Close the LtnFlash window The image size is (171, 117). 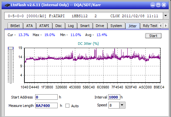click(x=164, y=5)
